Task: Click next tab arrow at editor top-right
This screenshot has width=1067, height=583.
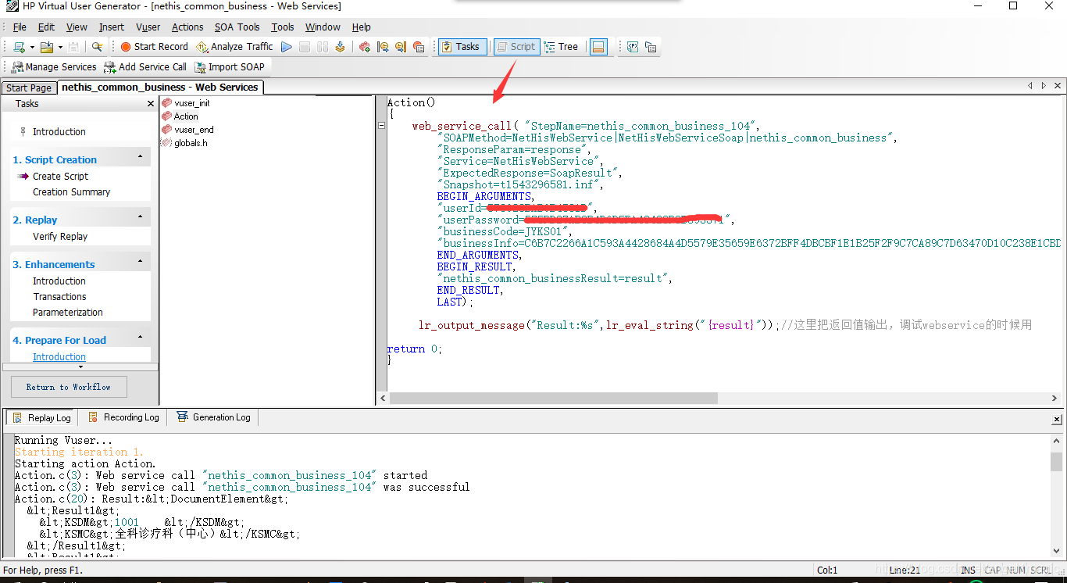Action: point(1044,86)
